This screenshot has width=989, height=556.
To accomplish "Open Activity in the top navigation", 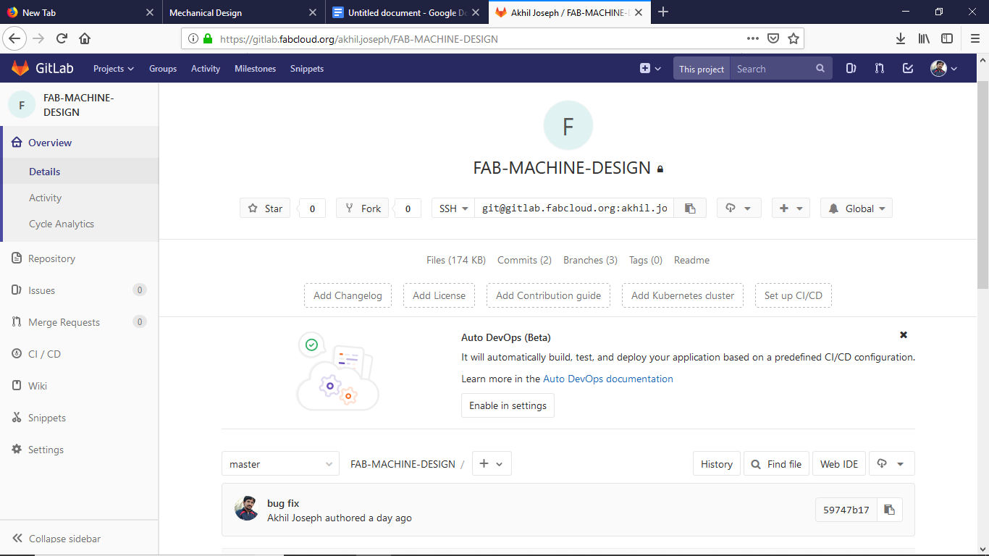I will click(x=206, y=69).
